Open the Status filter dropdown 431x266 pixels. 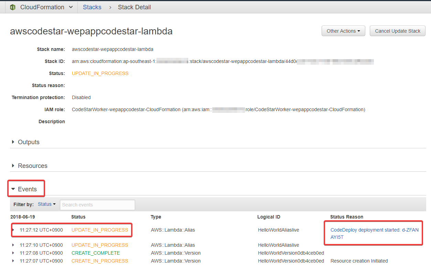(47, 204)
